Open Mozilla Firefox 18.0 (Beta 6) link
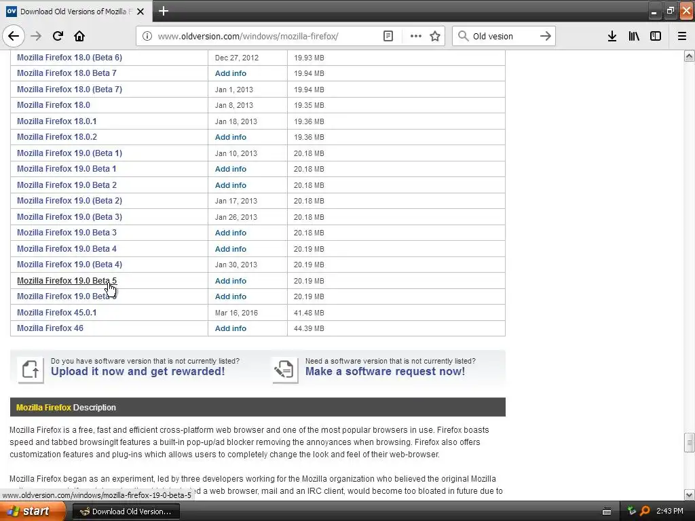The height and width of the screenshot is (521, 695). point(70,58)
